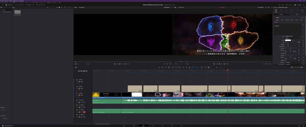The height and width of the screenshot is (127, 306).
Task: Select the Selection Mode arrow tool
Action: [159, 67]
